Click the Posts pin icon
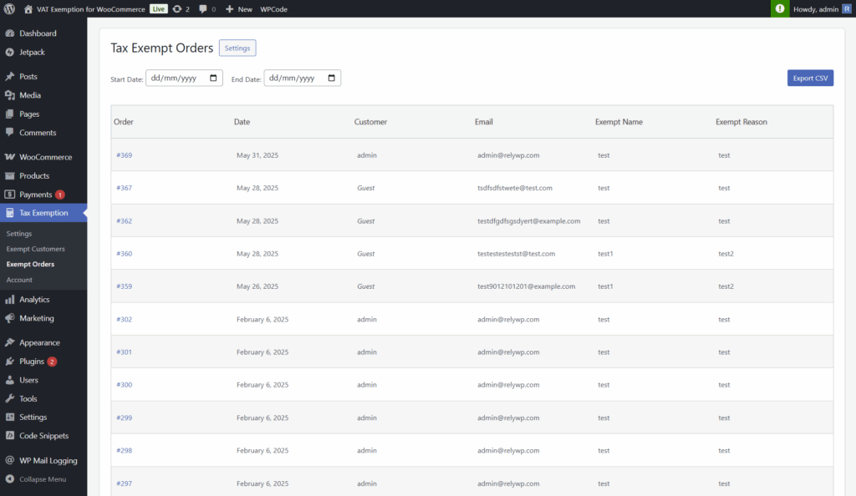The height and width of the screenshot is (496, 856). pos(10,76)
